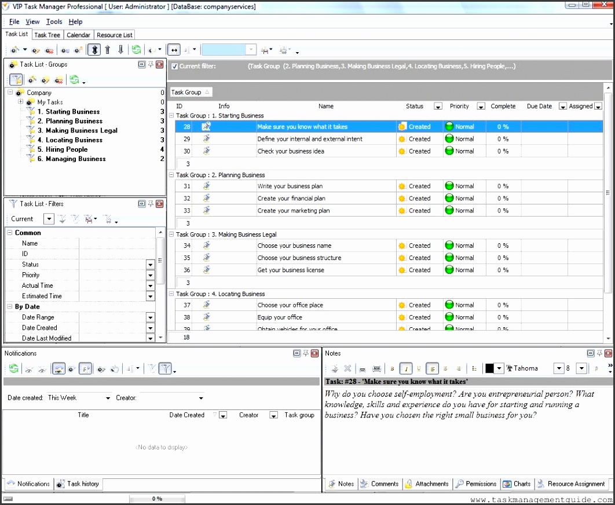Pin the Task List - Filters panel
615x505 pixels.
click(x=151, y=204)
